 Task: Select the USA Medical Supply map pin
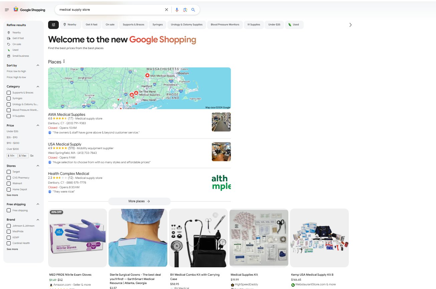tap(147, 75)
